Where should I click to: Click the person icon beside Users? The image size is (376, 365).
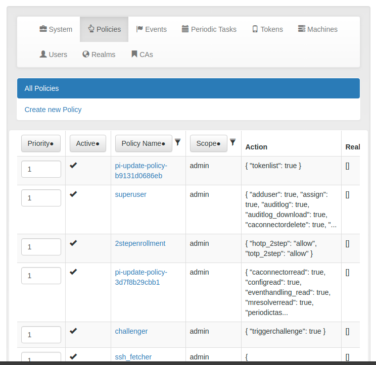(x=43, y=54)
